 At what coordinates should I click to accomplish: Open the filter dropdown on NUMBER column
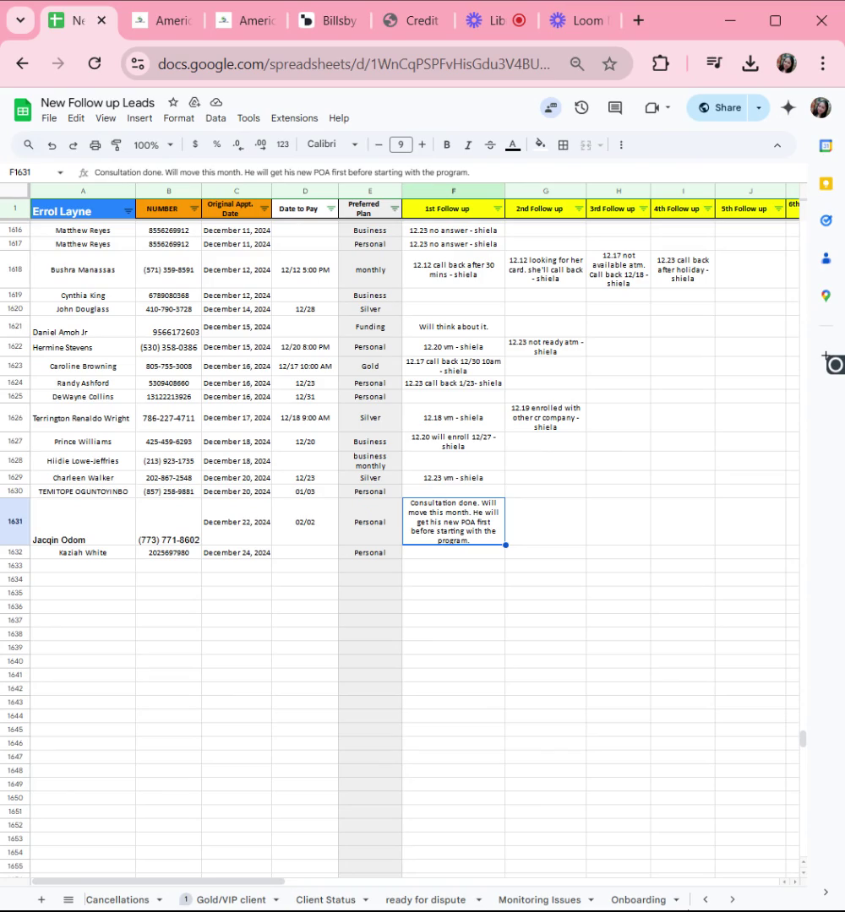coord(194,209)
